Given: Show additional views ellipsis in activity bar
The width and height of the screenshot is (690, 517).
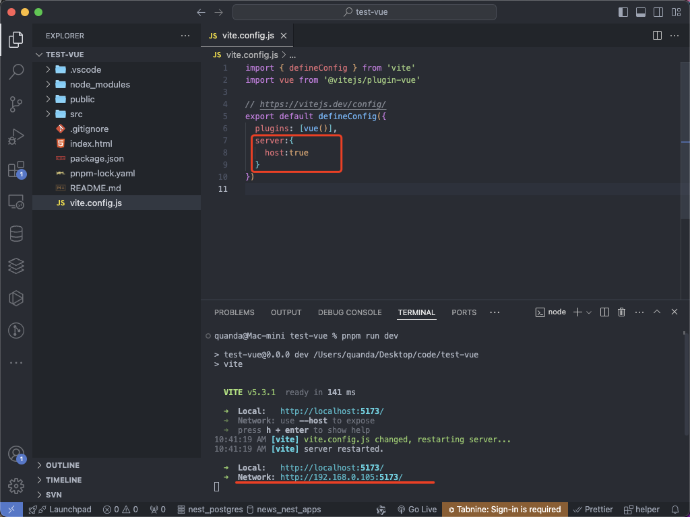Looking at the screenshot, I should click(16, 363).
